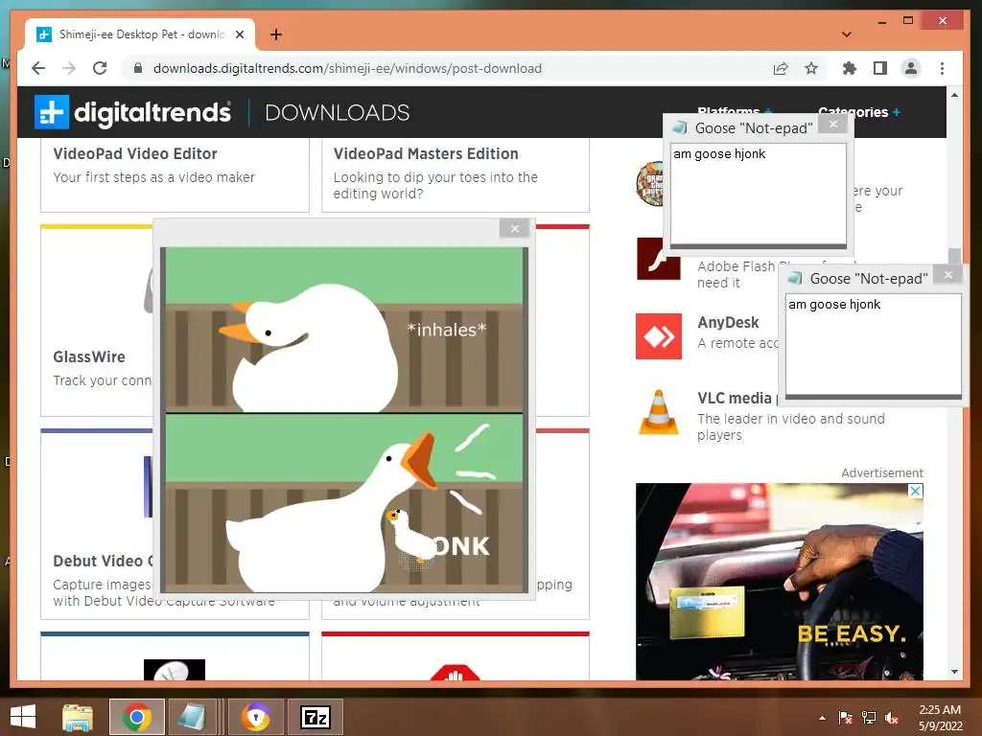Click the card with the red stop-hand icon
This screenshot has width=982, height=736.
tap(456, 655)
